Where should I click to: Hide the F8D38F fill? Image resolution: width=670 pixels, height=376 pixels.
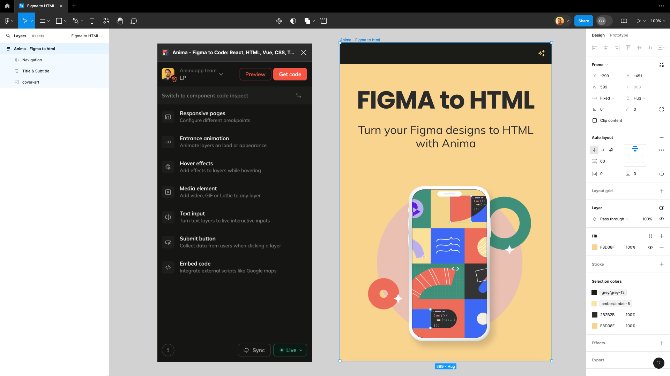[x=650, y=247]
